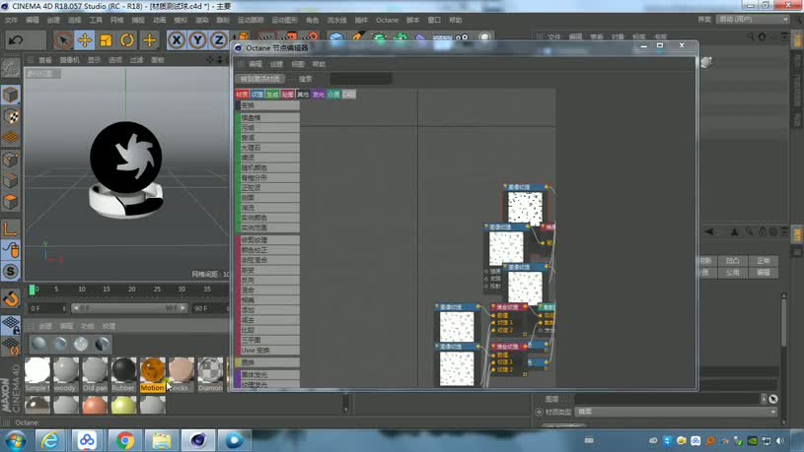Select the edges mode cube icon
Image resolution: width=804 pixels, height=452 pixels.
pyautogui.click(x=10, y=180)
